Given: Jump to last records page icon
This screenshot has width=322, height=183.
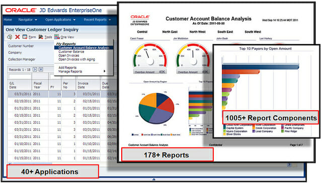Looking at the screenshot, I should (x=41, y=69).
